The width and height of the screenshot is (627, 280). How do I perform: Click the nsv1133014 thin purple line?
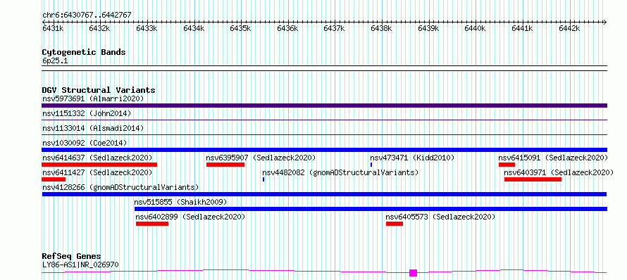324,134
